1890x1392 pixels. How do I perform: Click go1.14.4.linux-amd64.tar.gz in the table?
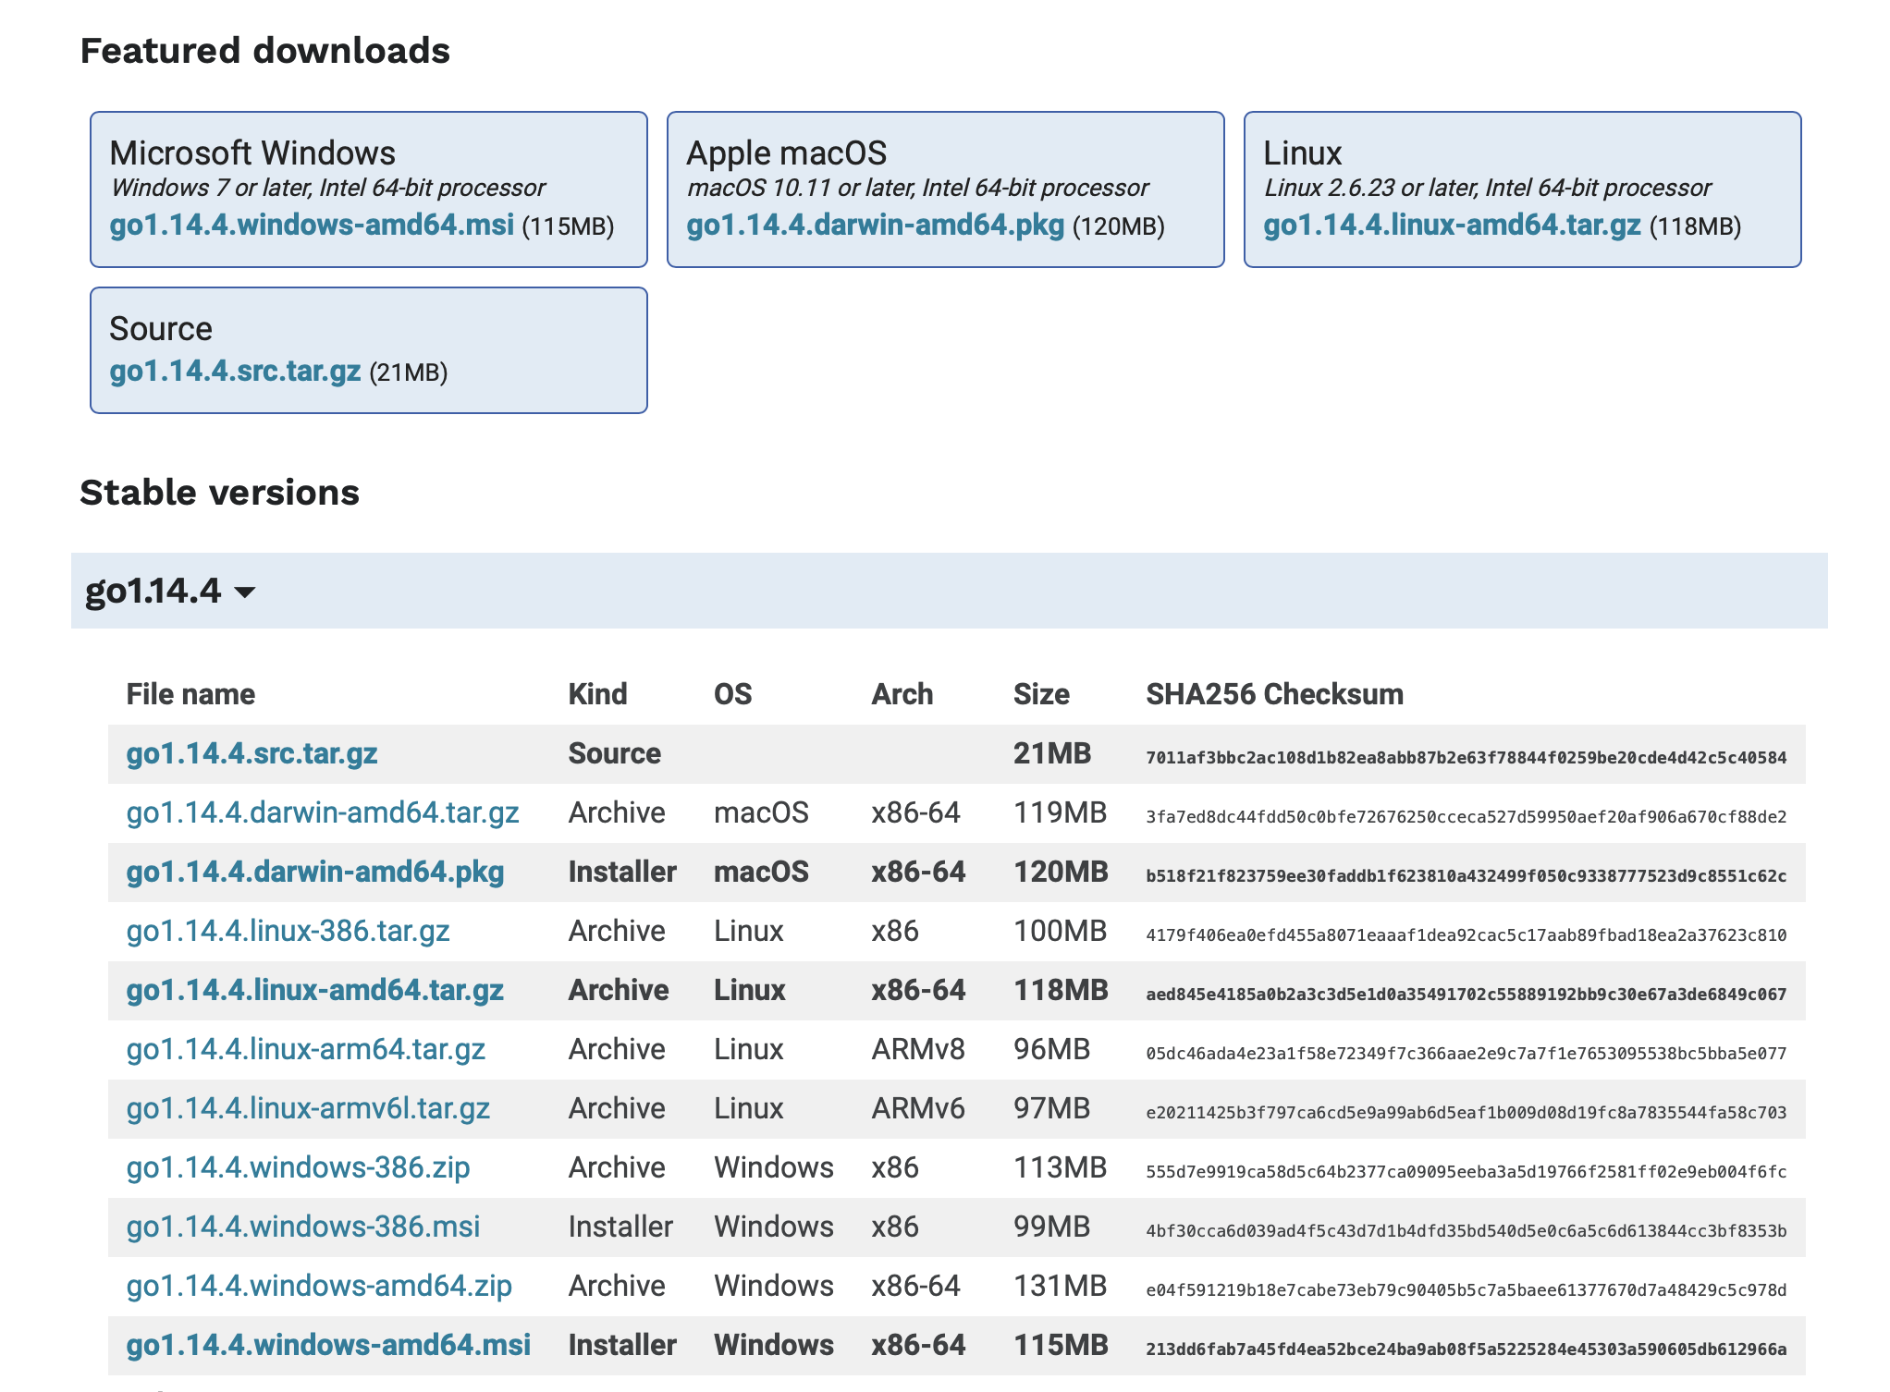(314, 990)
